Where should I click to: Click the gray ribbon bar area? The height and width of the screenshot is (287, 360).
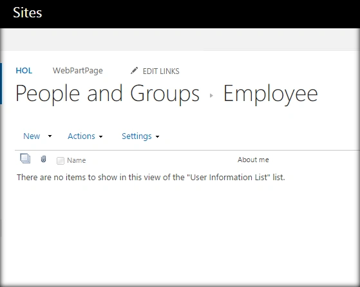[180, 39]
